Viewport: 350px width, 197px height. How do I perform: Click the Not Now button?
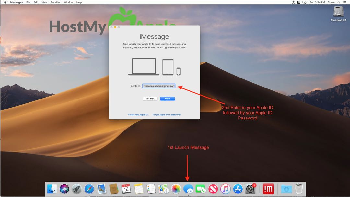click(150, 99)
